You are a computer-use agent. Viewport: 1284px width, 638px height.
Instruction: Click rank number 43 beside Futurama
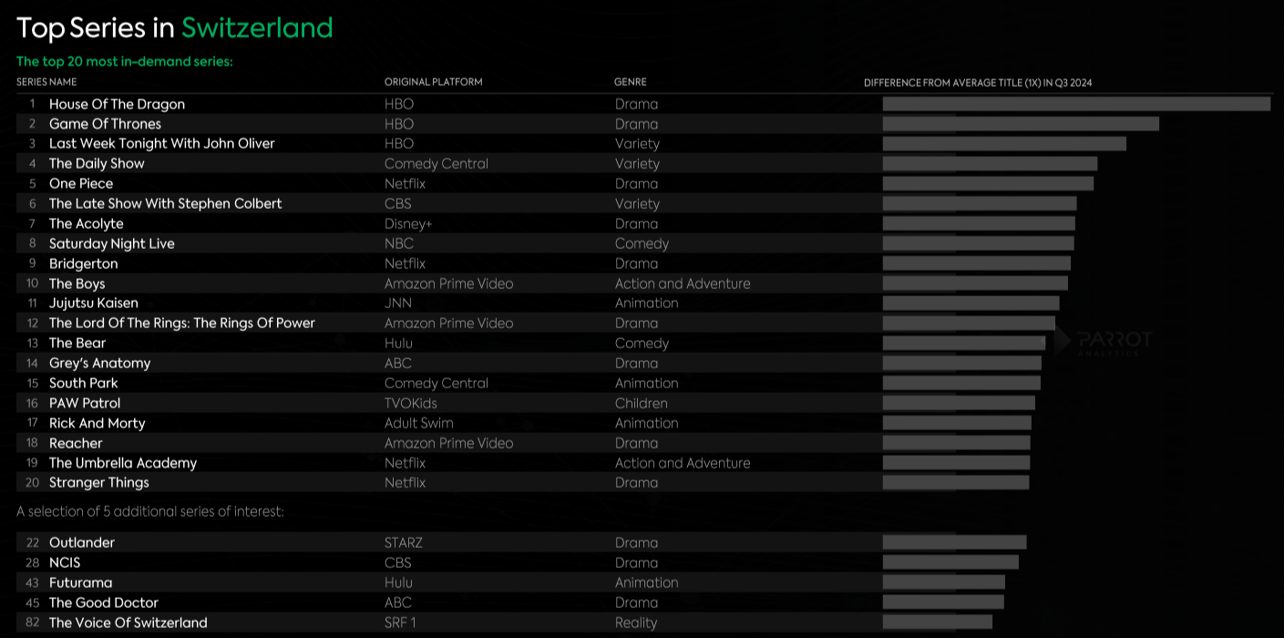point(32,582)
